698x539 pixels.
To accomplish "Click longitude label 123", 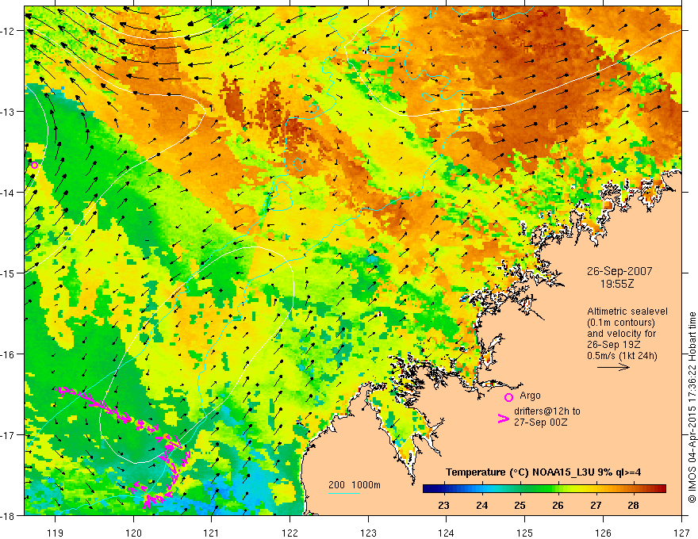I will click(368, 533).
